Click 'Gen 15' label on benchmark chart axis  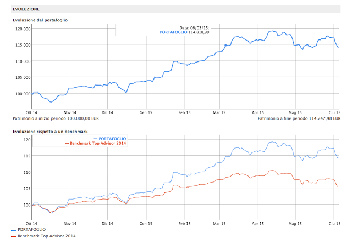tap(146, 224)
